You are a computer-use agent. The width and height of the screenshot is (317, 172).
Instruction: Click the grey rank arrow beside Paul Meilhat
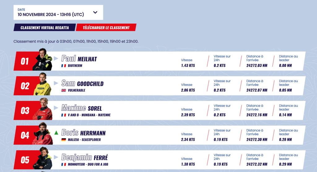coord(56,59)
